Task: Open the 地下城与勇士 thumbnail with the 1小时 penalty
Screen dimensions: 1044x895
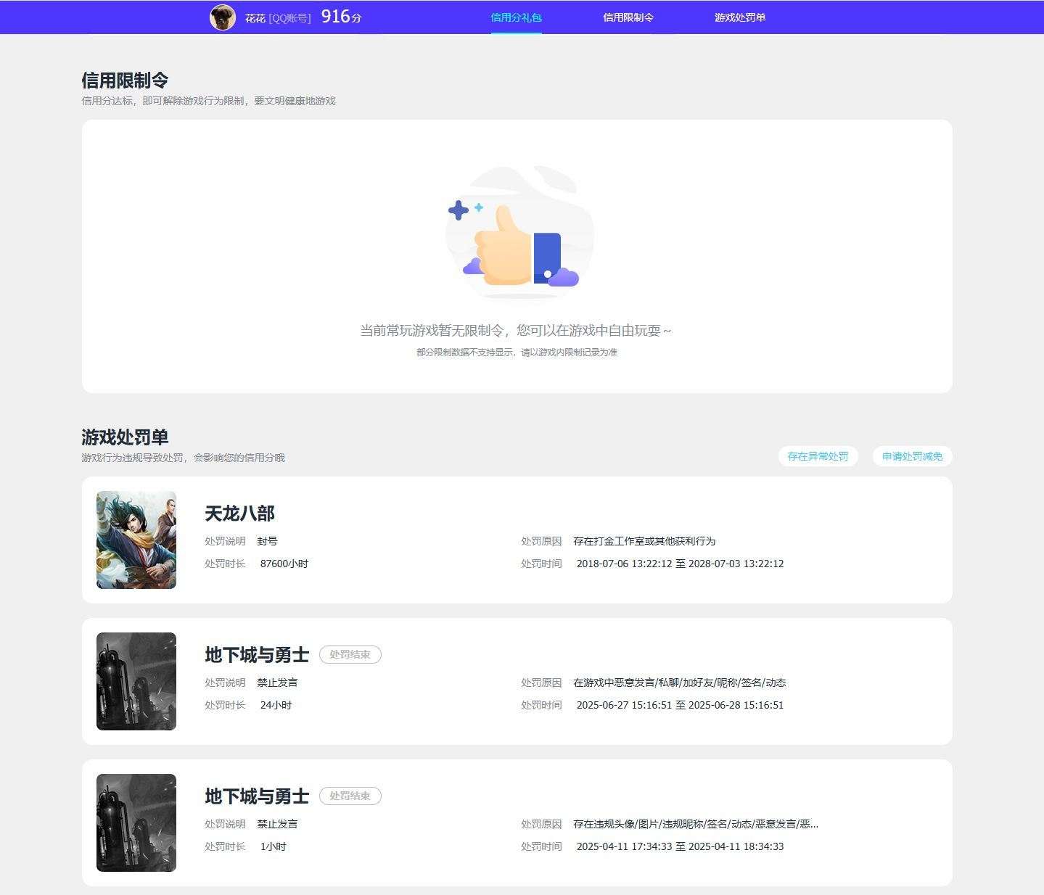Action: pyautogui.click(x=136, y=822)
